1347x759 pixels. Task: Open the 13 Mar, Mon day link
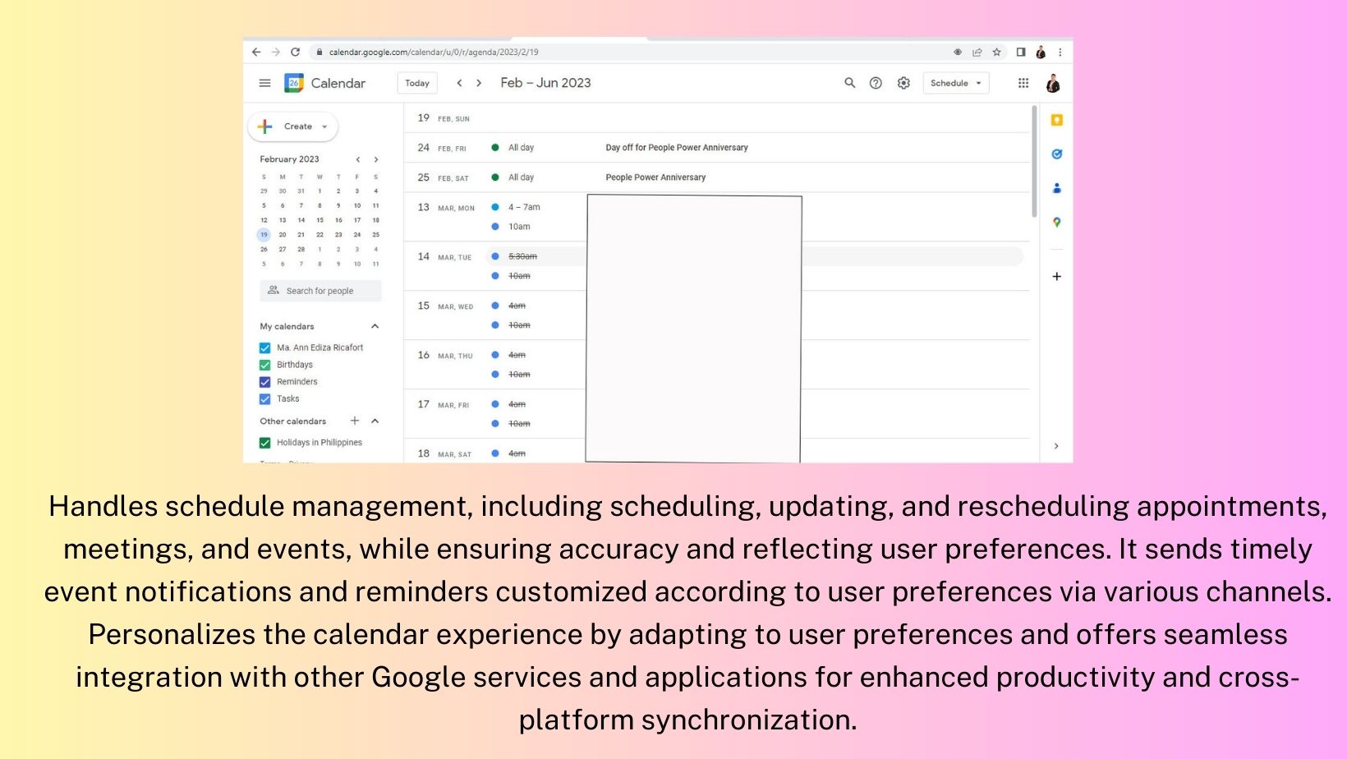[x=446, y=207]
